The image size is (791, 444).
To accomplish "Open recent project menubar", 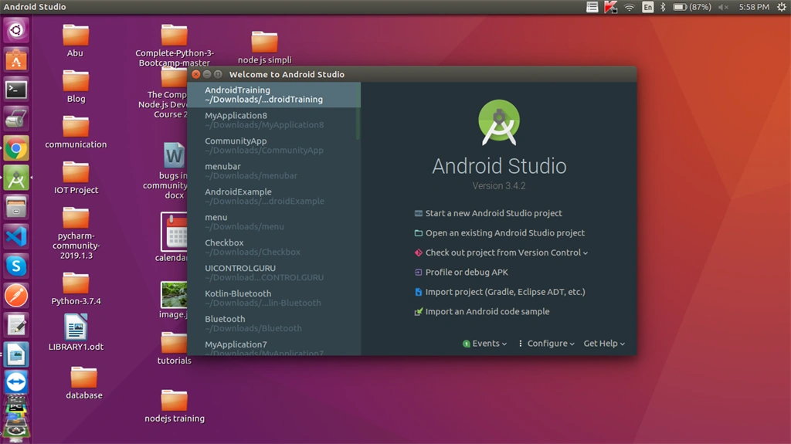I will 273,171.
